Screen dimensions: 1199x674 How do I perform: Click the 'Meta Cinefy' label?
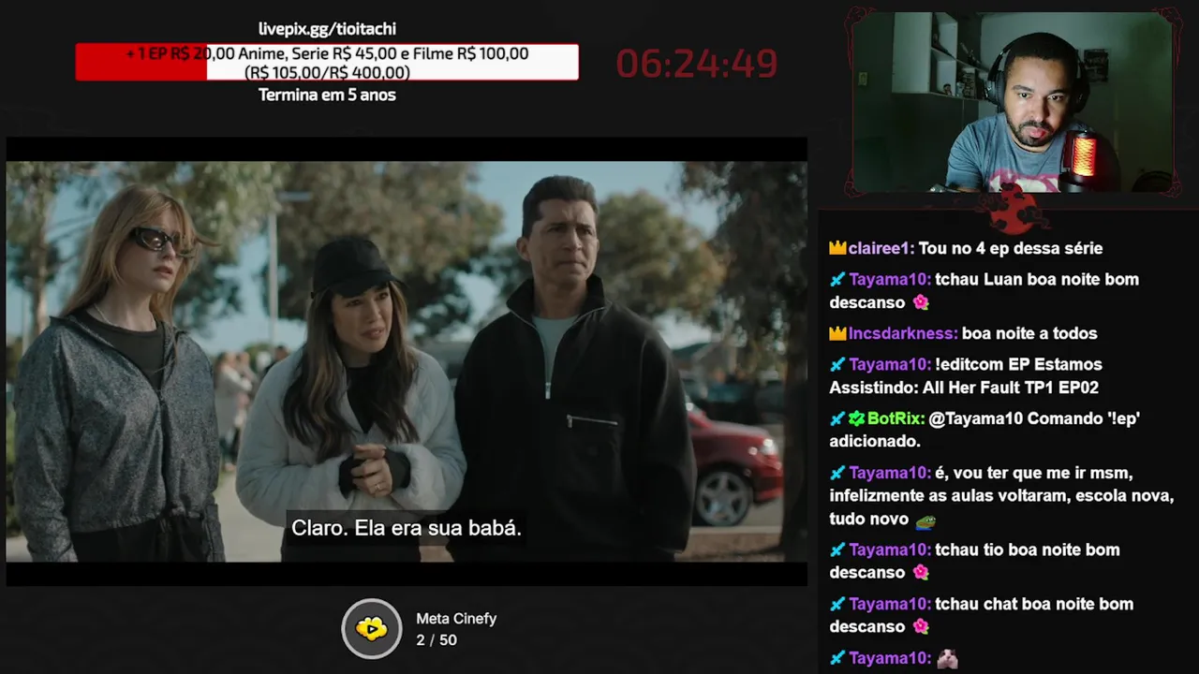456,619
